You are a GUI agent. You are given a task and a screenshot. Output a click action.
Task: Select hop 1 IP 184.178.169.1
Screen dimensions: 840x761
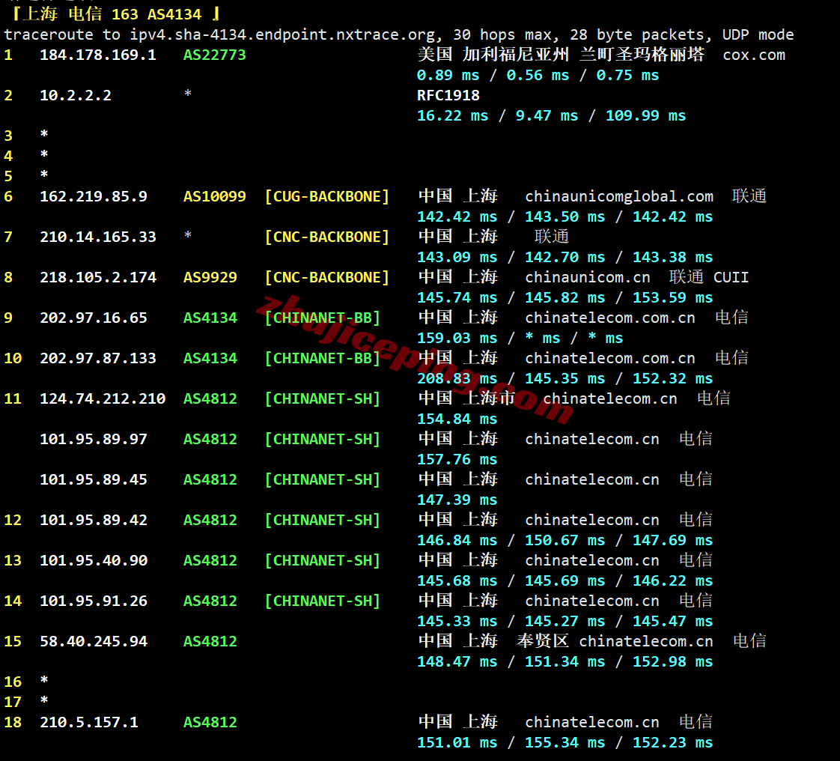[x=98, y=55]
